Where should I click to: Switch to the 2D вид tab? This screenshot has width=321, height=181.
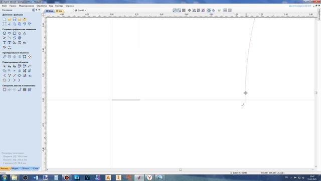coord(49,11)
